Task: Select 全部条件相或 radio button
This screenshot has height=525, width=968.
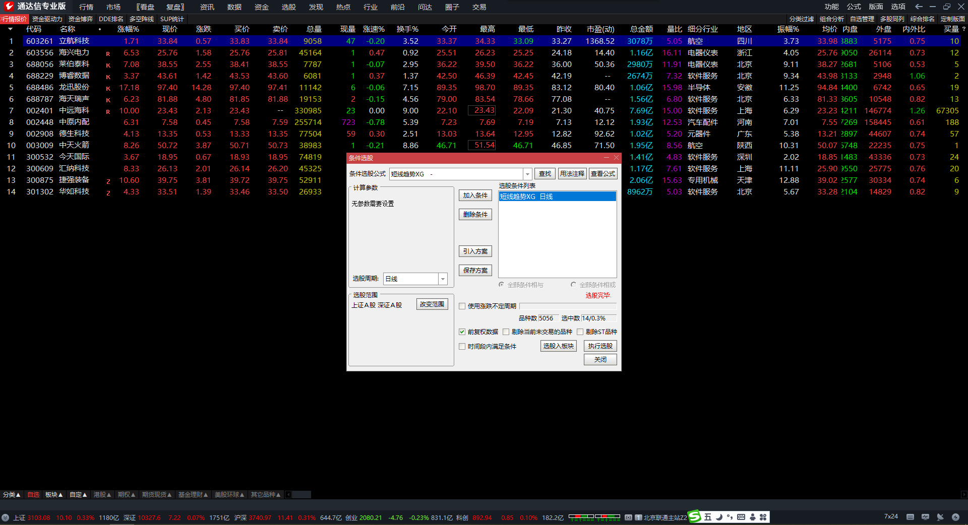Action: pyautogui.click(x=573, y=285)
